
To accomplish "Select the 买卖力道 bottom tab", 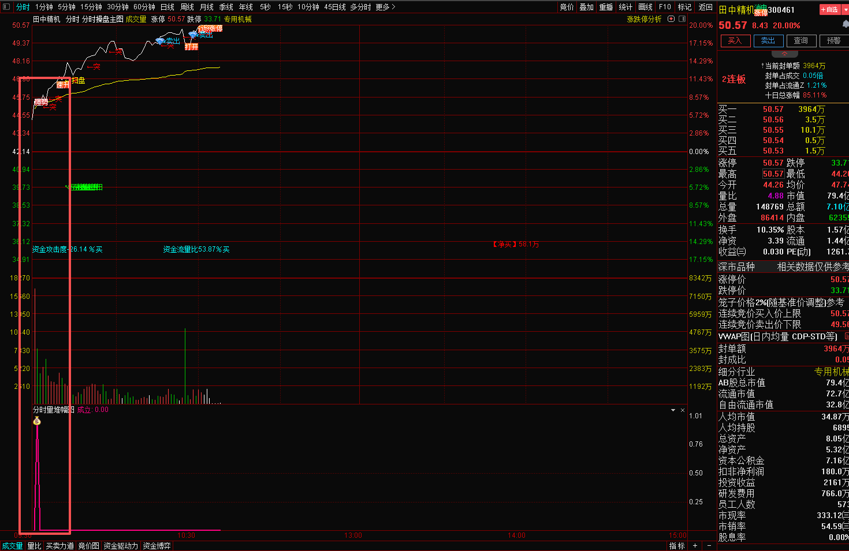I will pos(60,546).
